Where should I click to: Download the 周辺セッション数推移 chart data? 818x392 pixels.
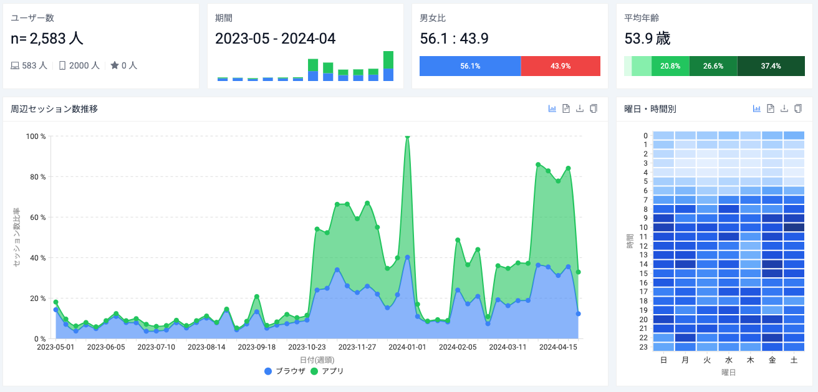click(x=580, y=108)
